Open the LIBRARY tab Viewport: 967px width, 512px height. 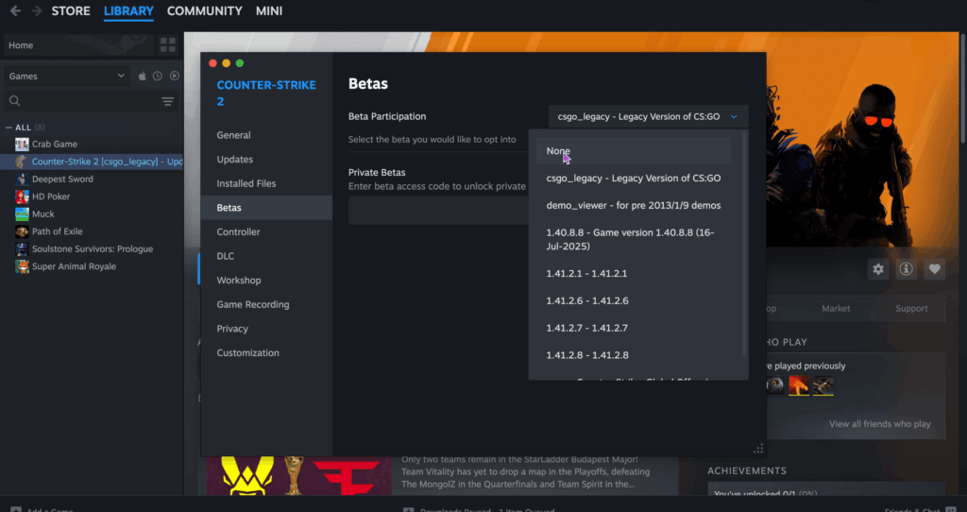pos(128,11)
